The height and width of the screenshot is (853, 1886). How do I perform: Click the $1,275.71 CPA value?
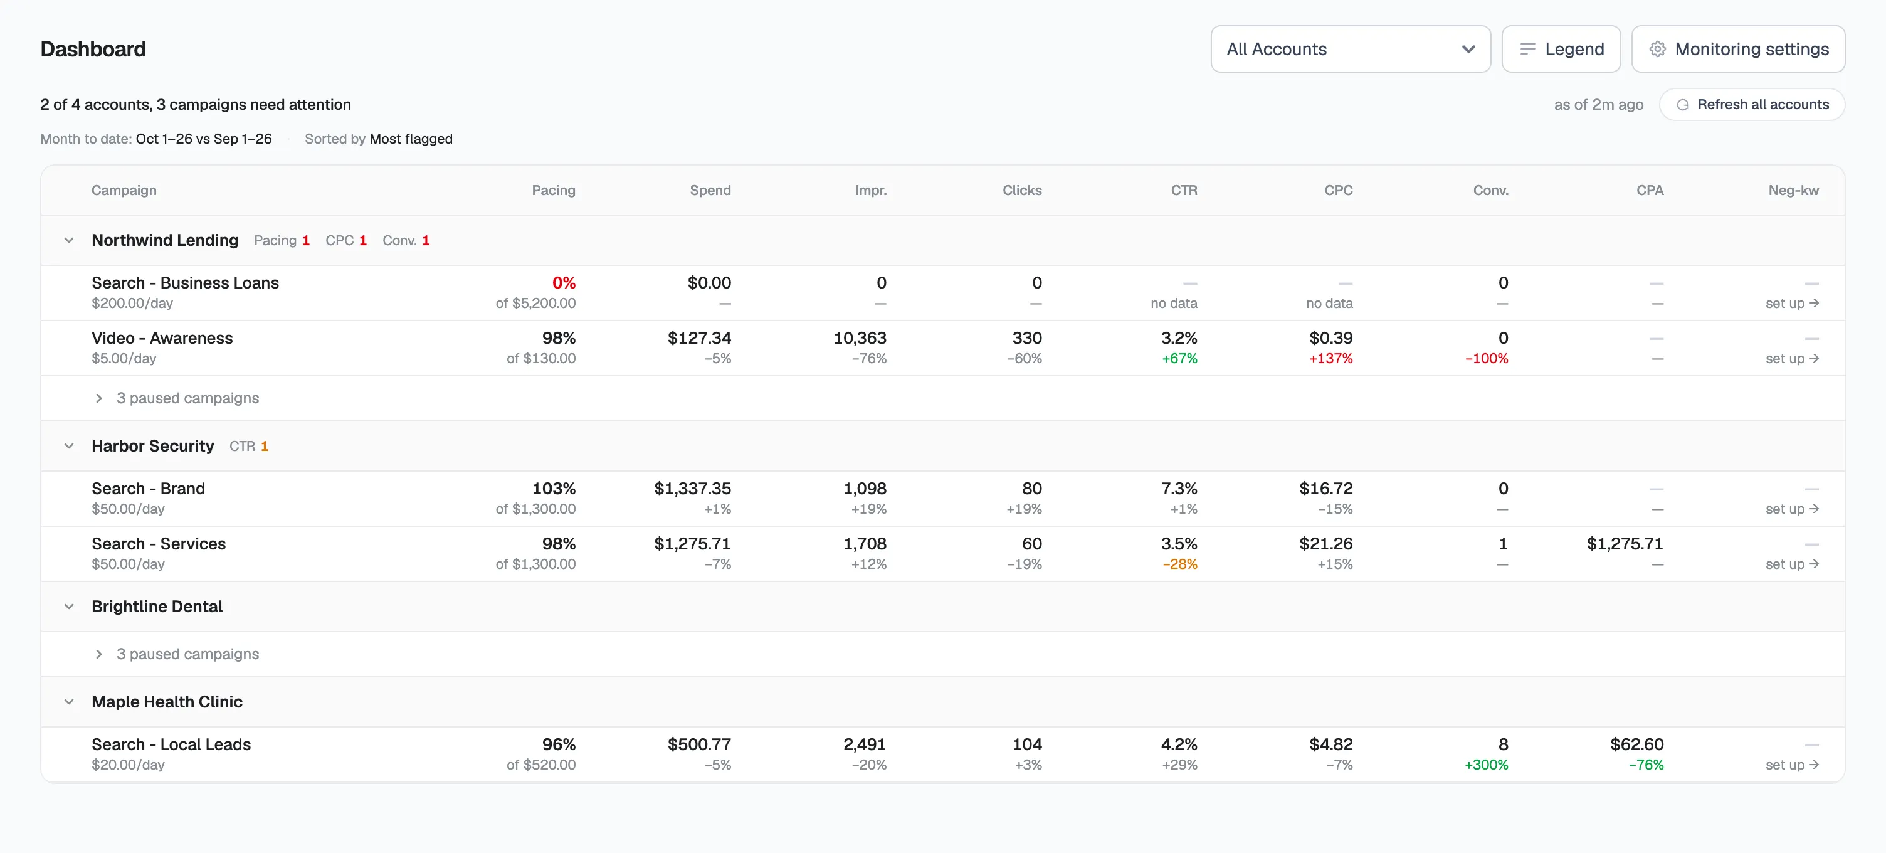click(1625, 544)
